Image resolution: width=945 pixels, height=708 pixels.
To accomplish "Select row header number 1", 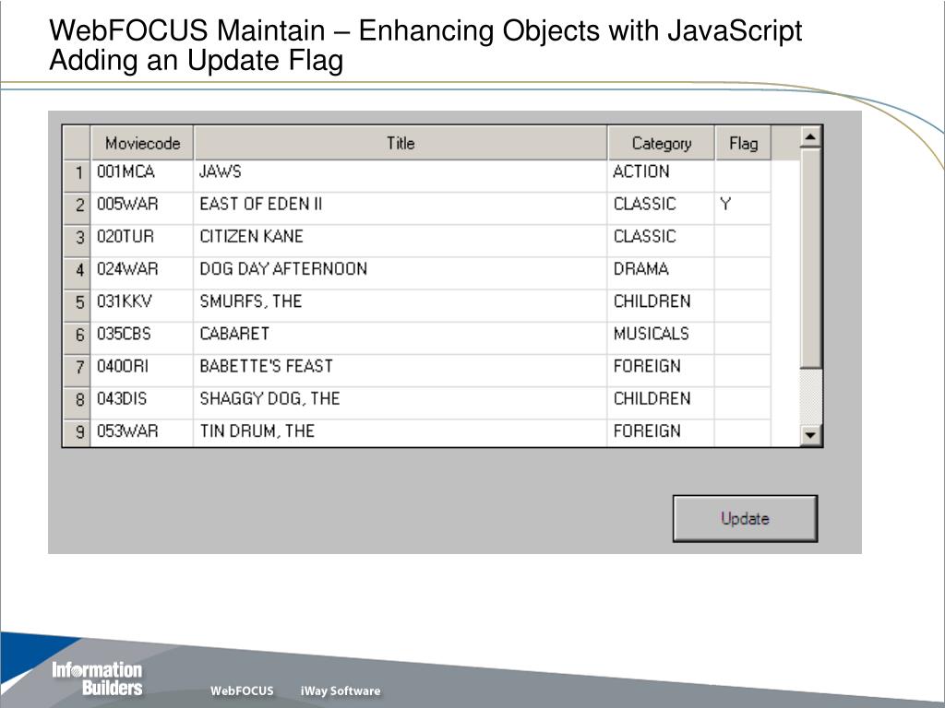I will point(78,176).
